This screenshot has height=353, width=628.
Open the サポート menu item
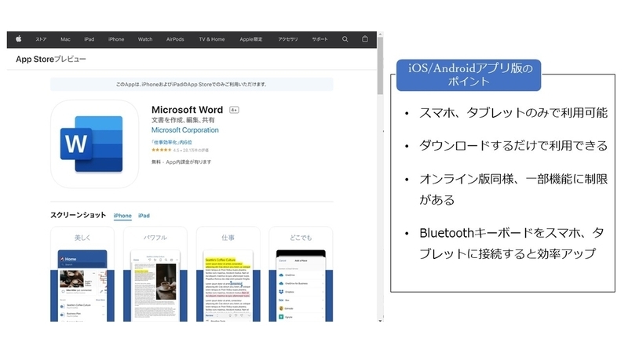[319, 39]
